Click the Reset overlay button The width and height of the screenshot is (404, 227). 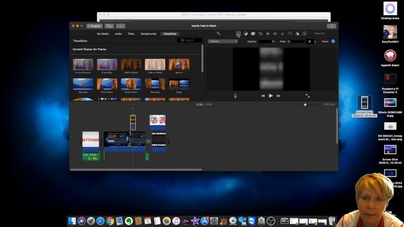click(x=325, y=41)
